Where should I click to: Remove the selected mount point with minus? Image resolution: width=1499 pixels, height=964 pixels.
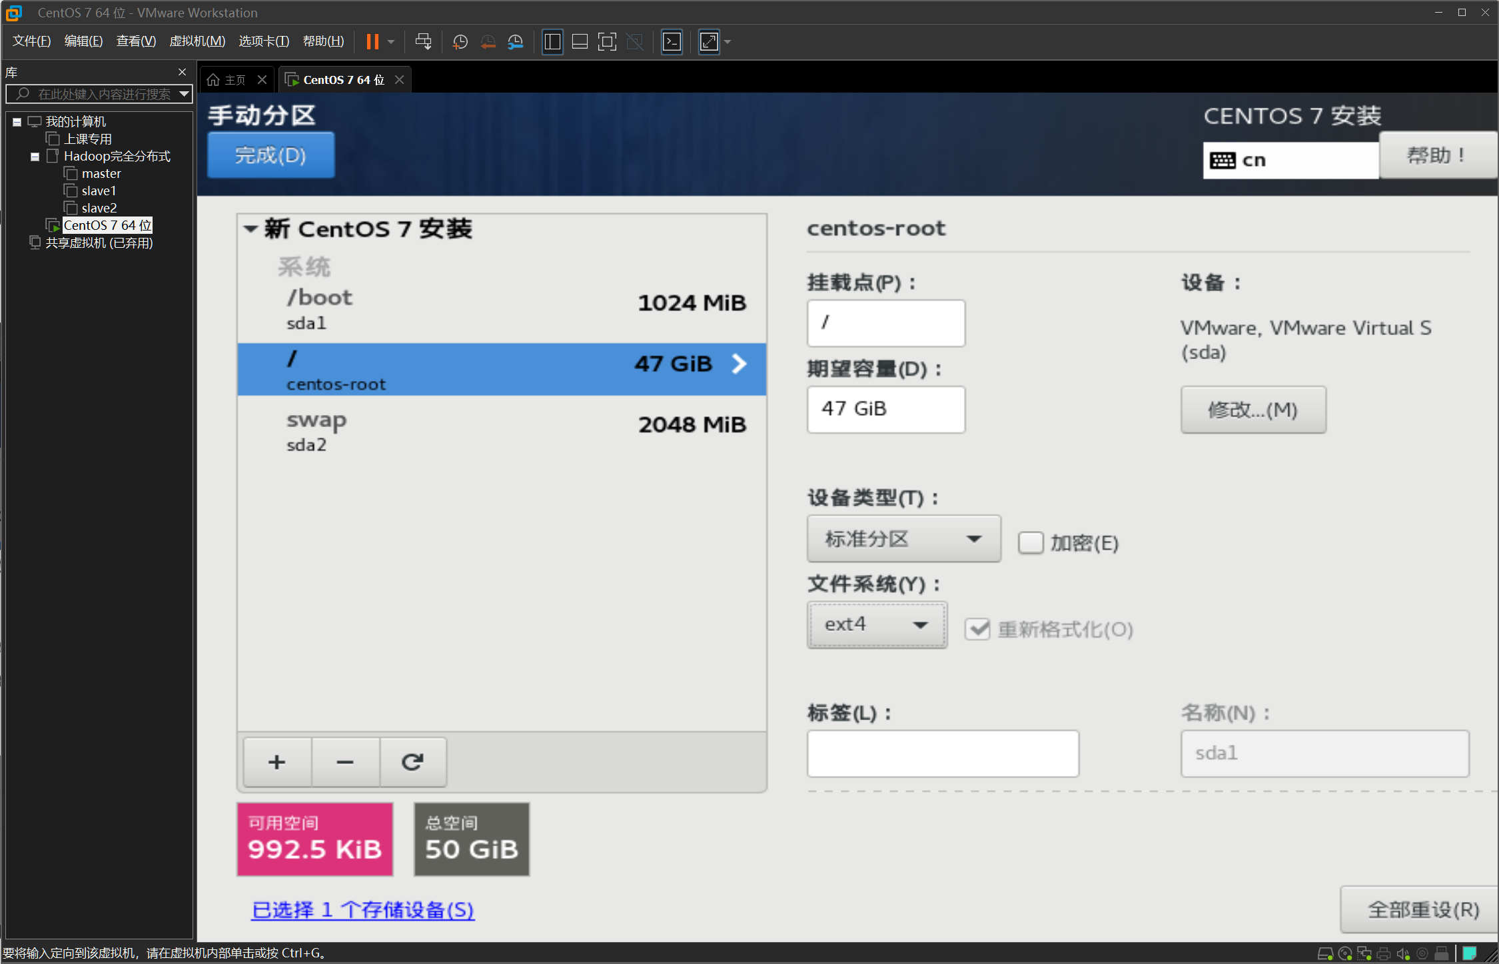pos(345,762)
